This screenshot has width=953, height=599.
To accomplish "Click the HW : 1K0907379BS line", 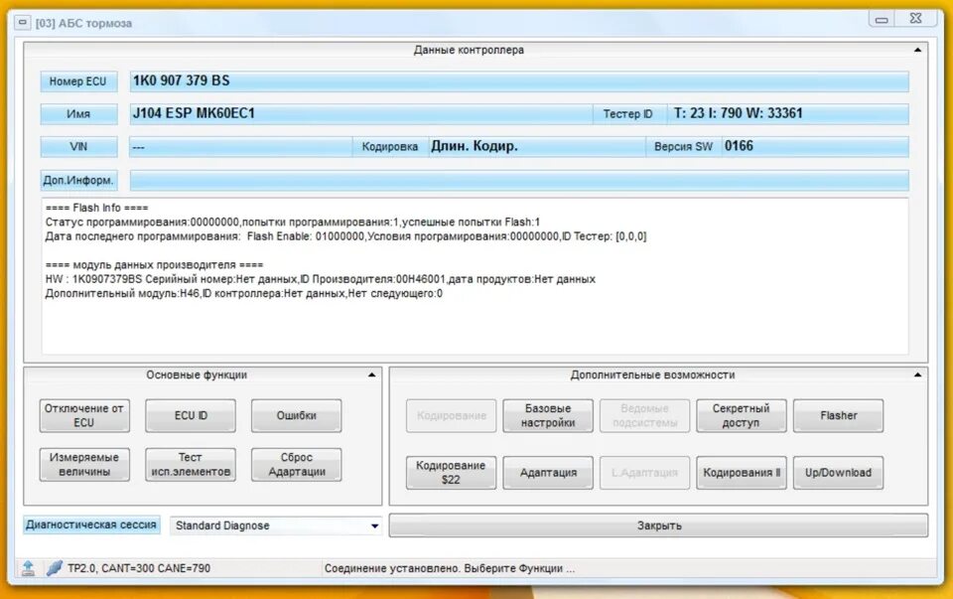I will pos(321,279).
